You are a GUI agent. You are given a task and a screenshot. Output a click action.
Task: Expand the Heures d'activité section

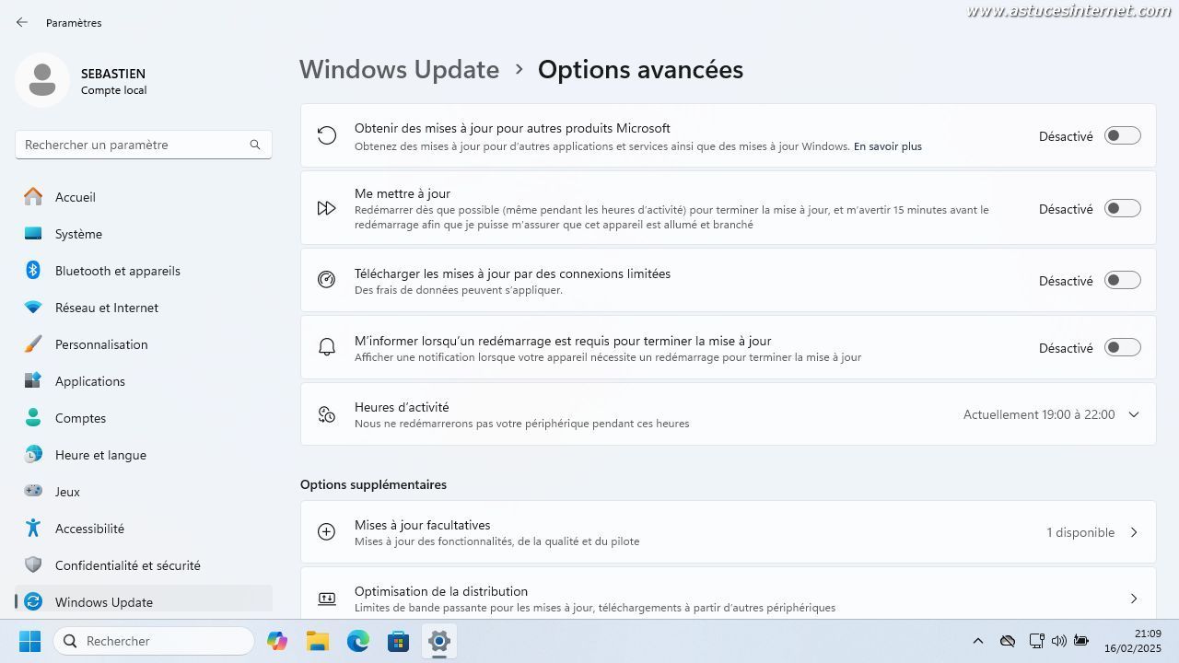click(1133, 414)
